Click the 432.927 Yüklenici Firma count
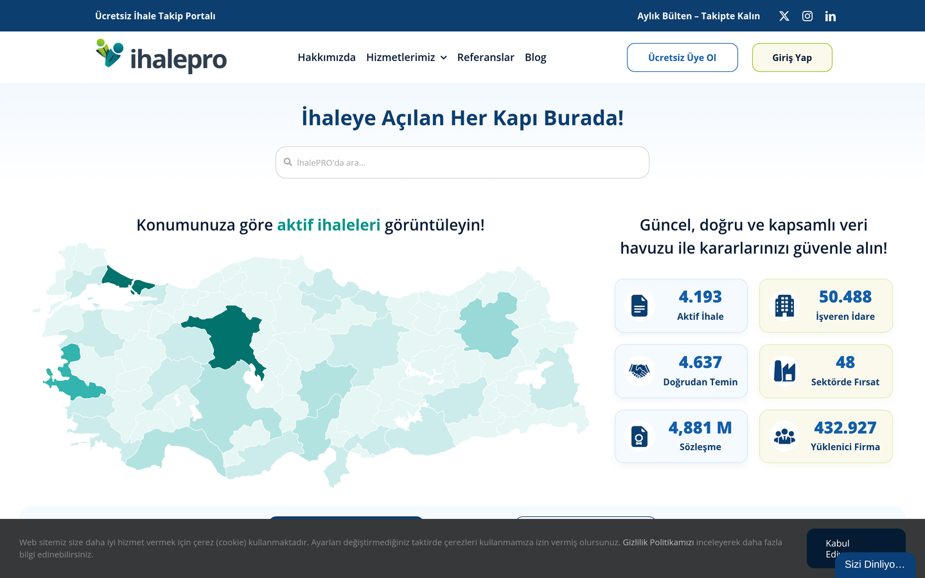 click(845, 428)
